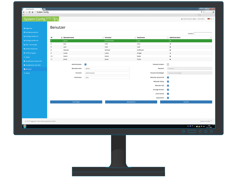Click the Abmelden link
The image size is (236, 178).
pyautogui.click(x=201, y=19)
